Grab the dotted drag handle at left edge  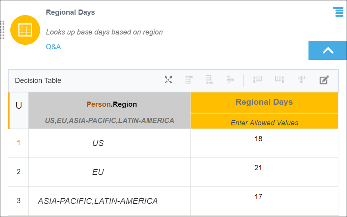tap(2, 30)
